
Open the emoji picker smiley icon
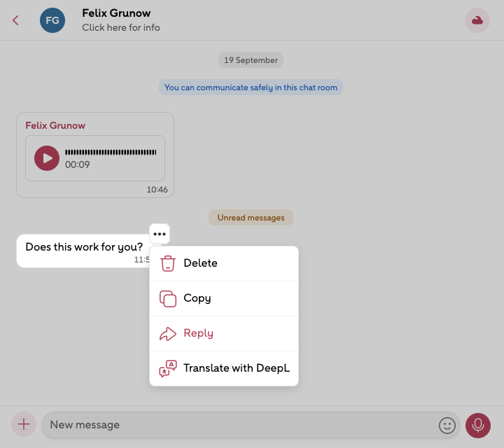(x=447, y=425)
